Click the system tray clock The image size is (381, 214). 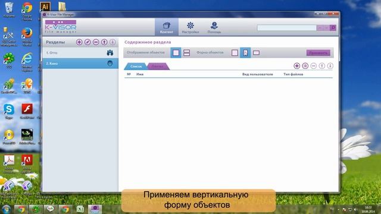368,209
